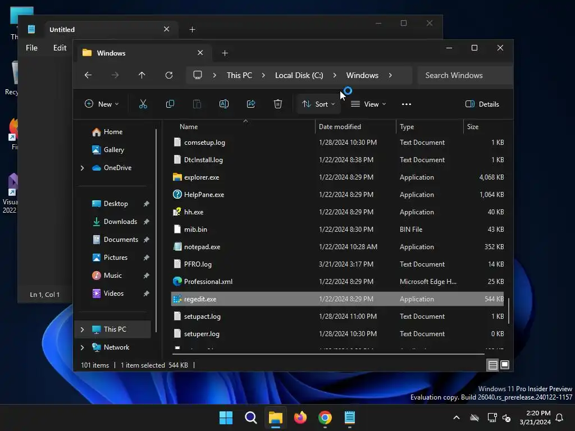This screenshot has height=431, width=575.
Task: Open the Sort dropdown
Action: click(x=318, y=104)
